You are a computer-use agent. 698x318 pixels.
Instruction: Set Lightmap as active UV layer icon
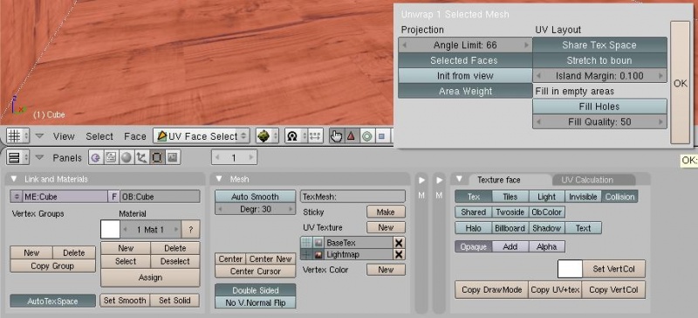pos(307,255)
